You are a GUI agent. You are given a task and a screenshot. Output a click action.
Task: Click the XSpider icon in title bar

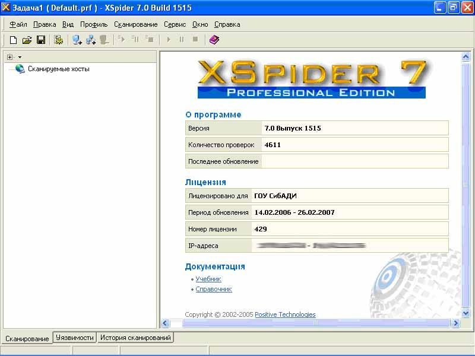(6, 7)
